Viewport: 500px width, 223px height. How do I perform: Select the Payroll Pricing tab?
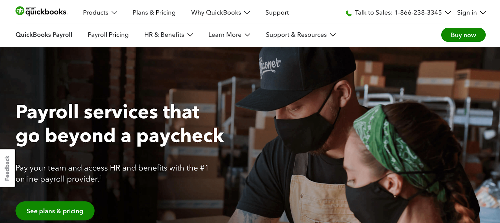[x=108, y=35]
